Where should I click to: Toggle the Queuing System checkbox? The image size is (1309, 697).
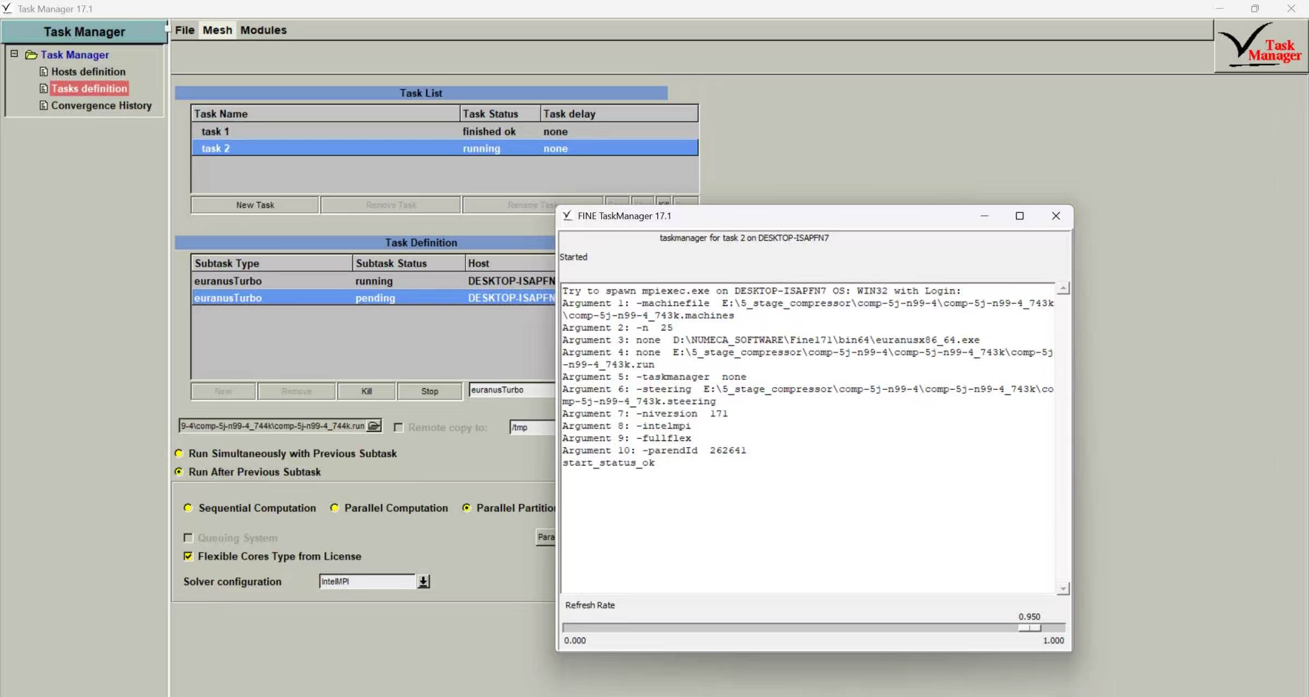click(188, 537)
